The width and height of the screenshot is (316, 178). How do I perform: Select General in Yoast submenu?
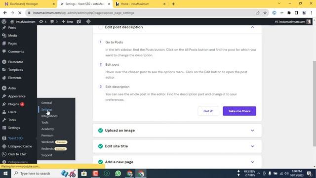46,103
